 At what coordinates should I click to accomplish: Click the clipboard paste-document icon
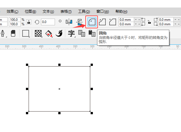(x=92, y=33)
